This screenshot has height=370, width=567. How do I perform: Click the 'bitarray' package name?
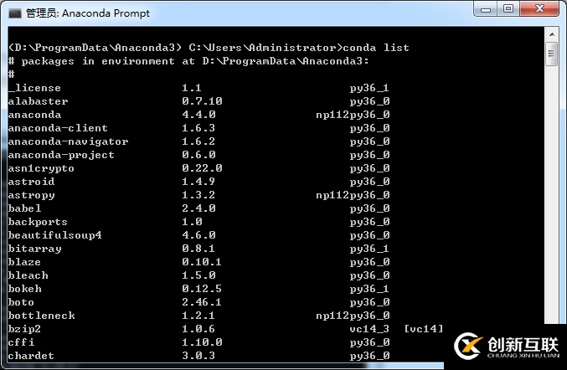click(x=34, y=249)
